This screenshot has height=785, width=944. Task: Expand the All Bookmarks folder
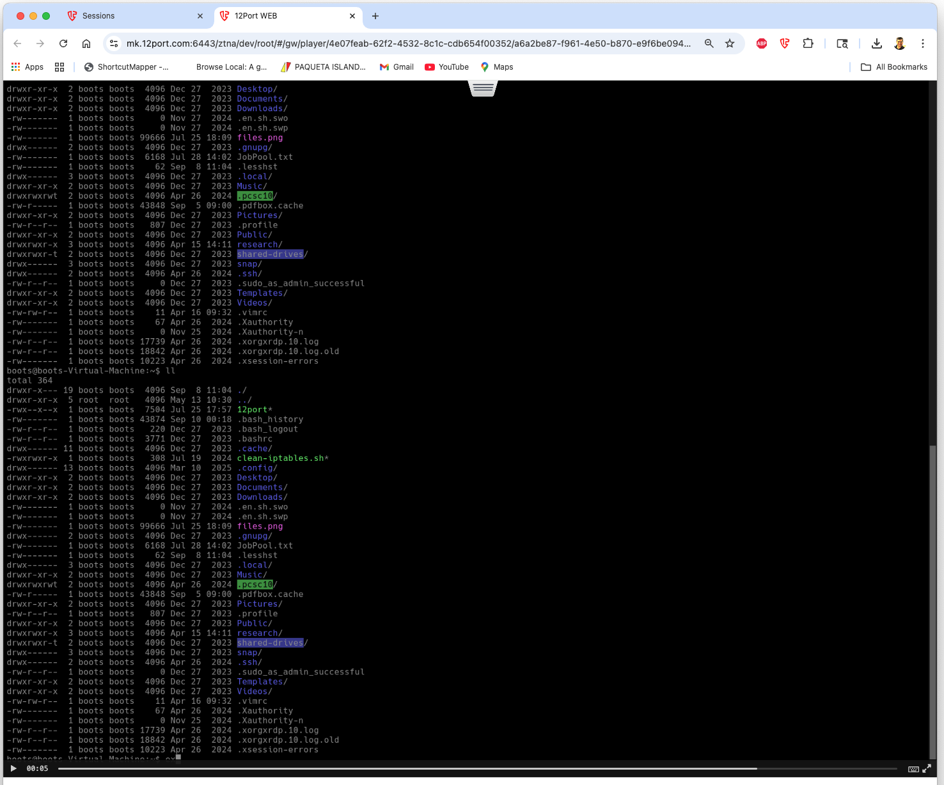click(894, 67)
